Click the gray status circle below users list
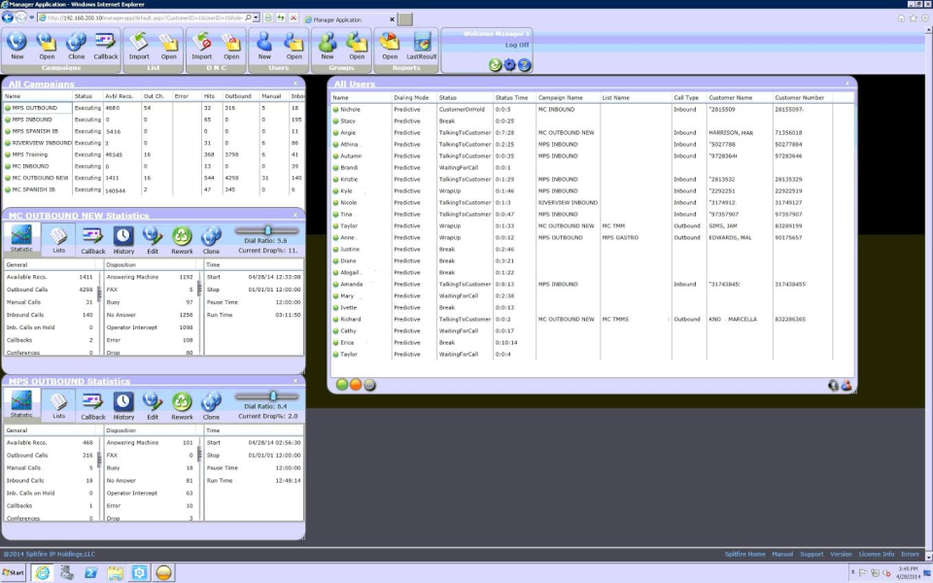The width and height of the screenshot is (933, 583). [369, 385]
